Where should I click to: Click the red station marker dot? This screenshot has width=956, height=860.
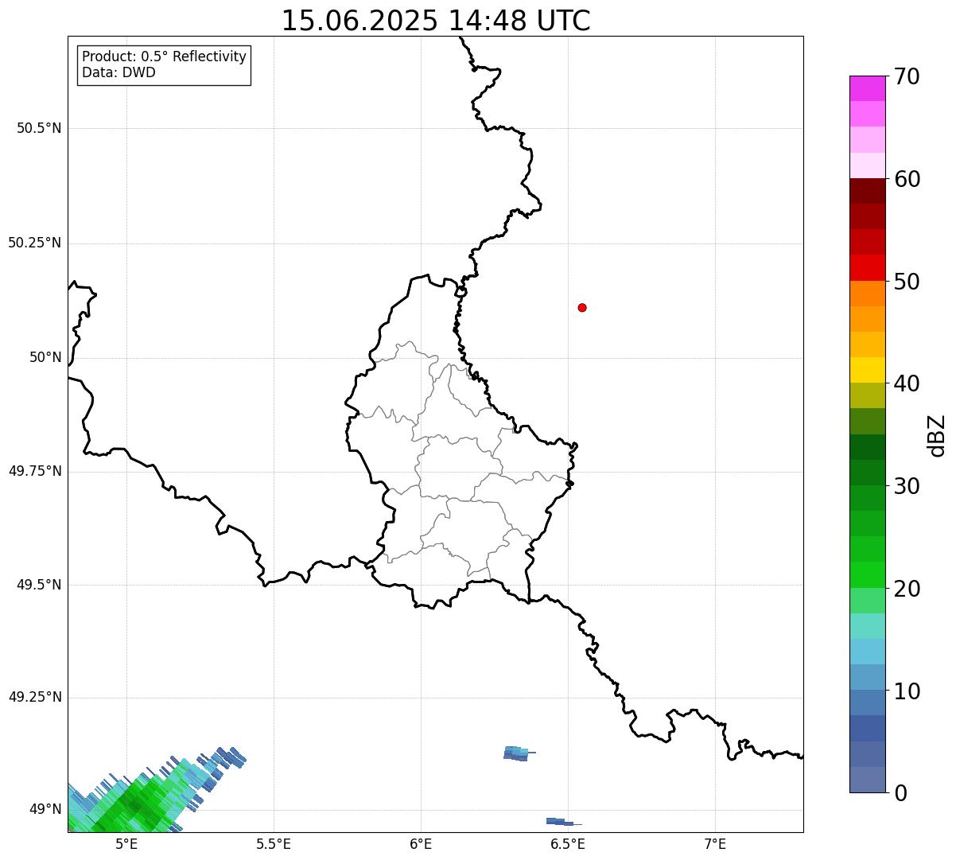pyautogui.click(x=582, y=307)
